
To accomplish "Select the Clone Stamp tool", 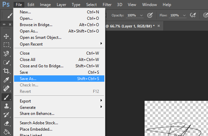I will coord(6,106).
